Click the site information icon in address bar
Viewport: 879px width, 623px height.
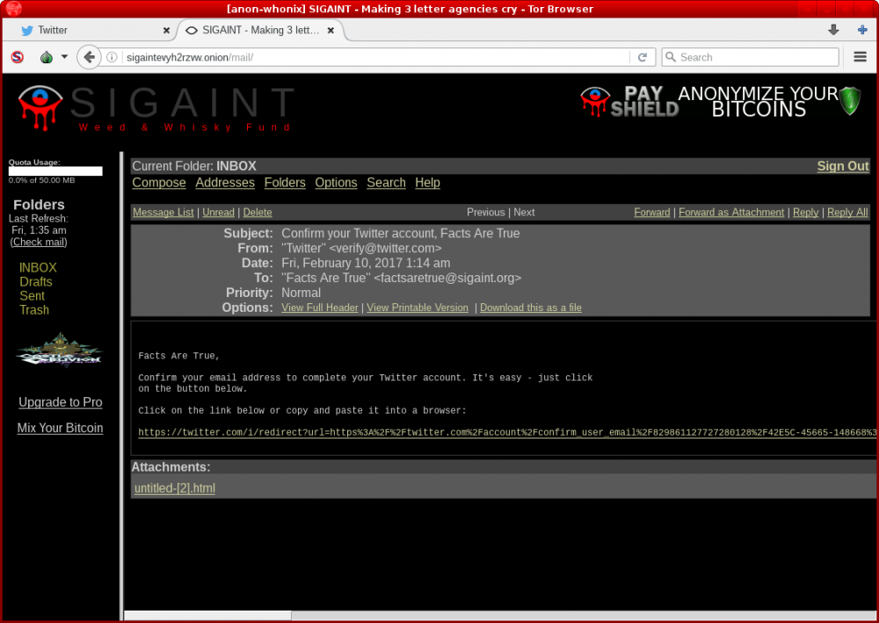tap(113, 57)
